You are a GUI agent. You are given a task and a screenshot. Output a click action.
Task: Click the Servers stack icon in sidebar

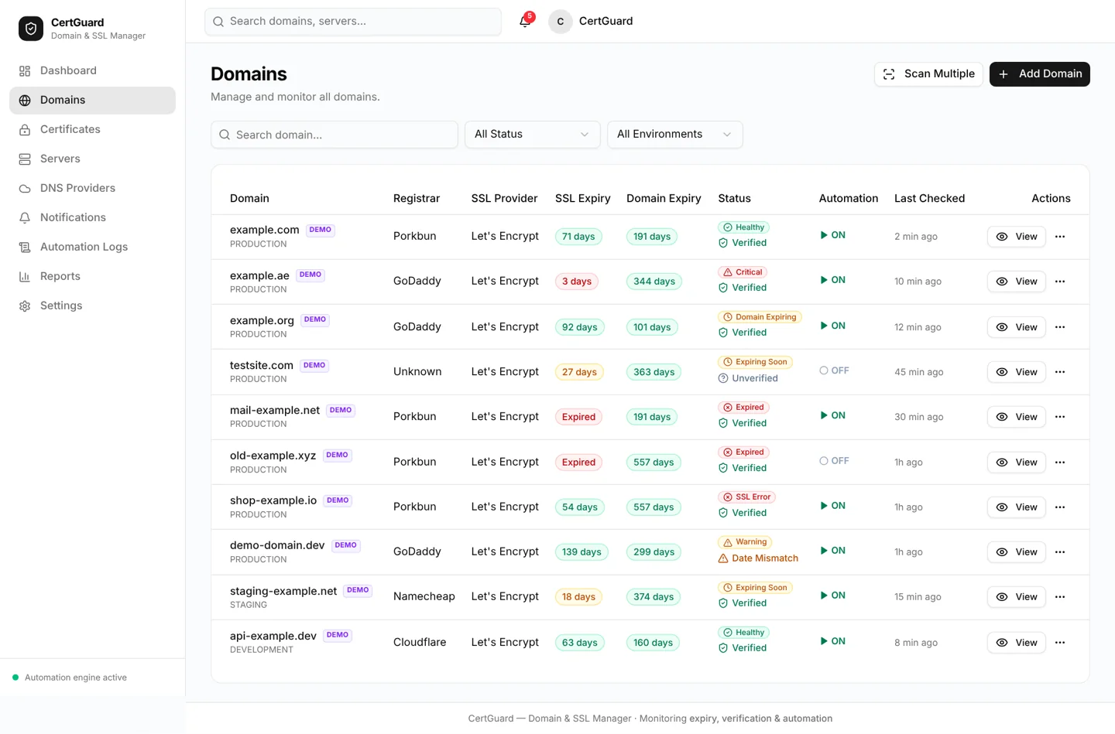point(25,159)
